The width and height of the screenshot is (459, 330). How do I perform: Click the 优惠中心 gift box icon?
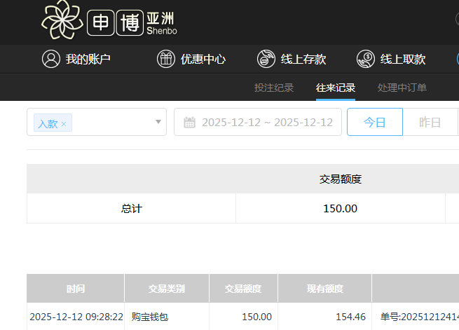point(165,59)
